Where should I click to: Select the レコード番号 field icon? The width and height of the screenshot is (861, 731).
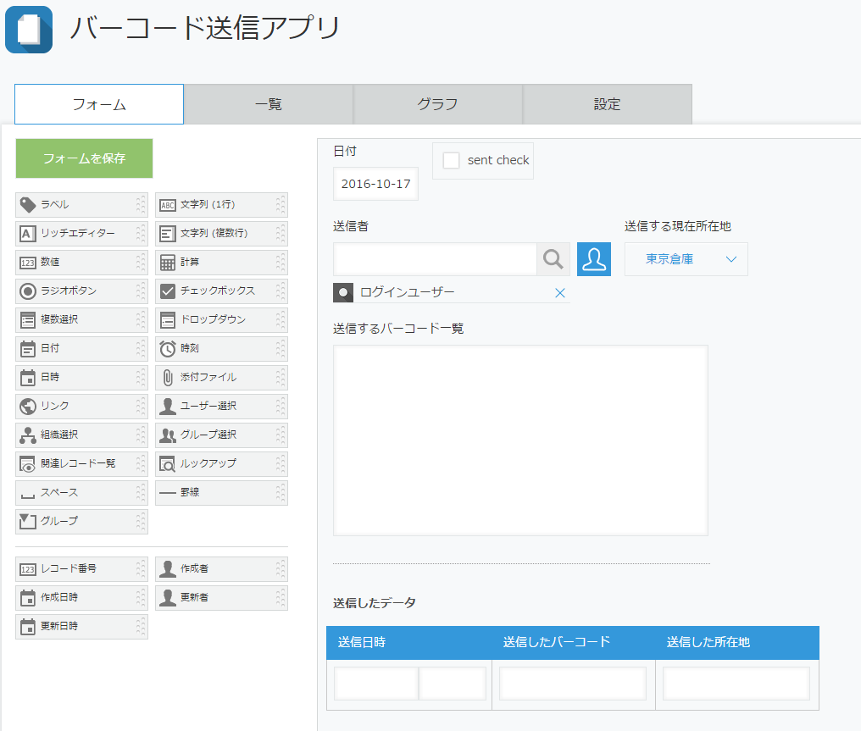(x=27, y=570)
